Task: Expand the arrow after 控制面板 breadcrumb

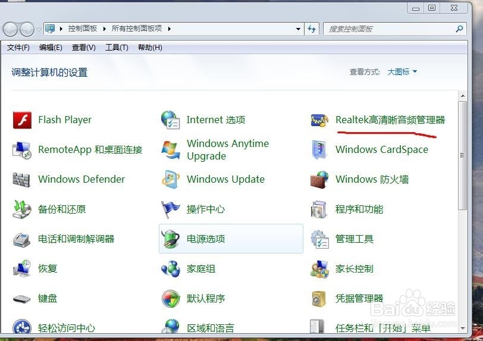Action: [105, 29]
